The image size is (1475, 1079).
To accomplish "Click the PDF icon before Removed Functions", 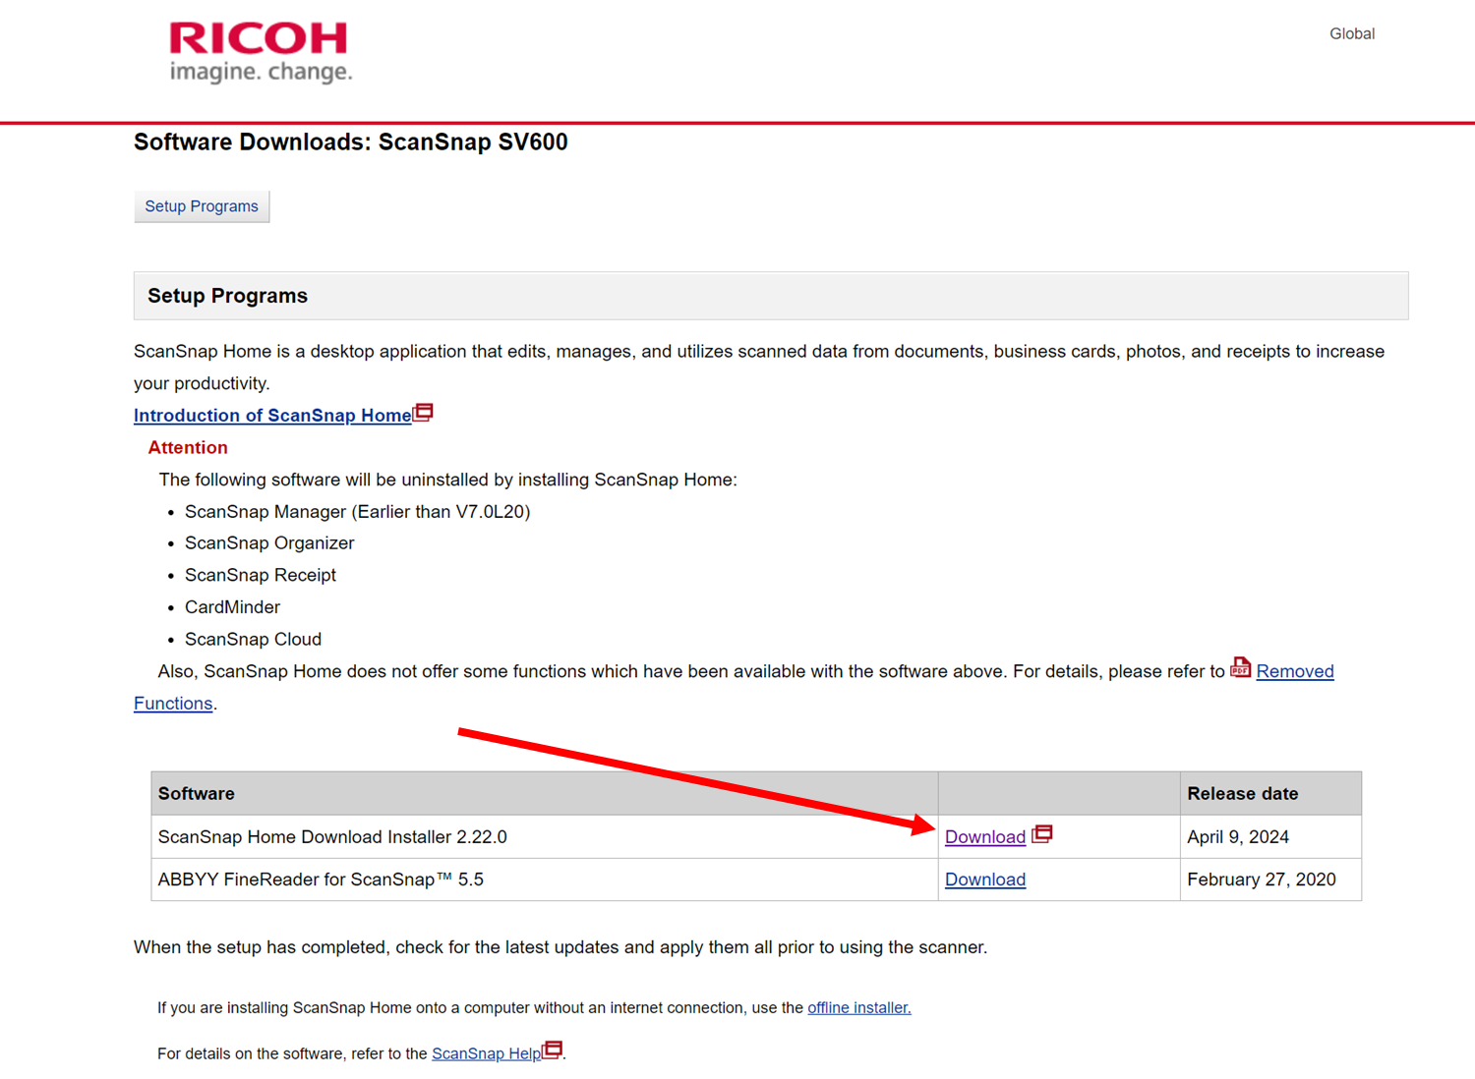I will click(x=1241, y=667).
